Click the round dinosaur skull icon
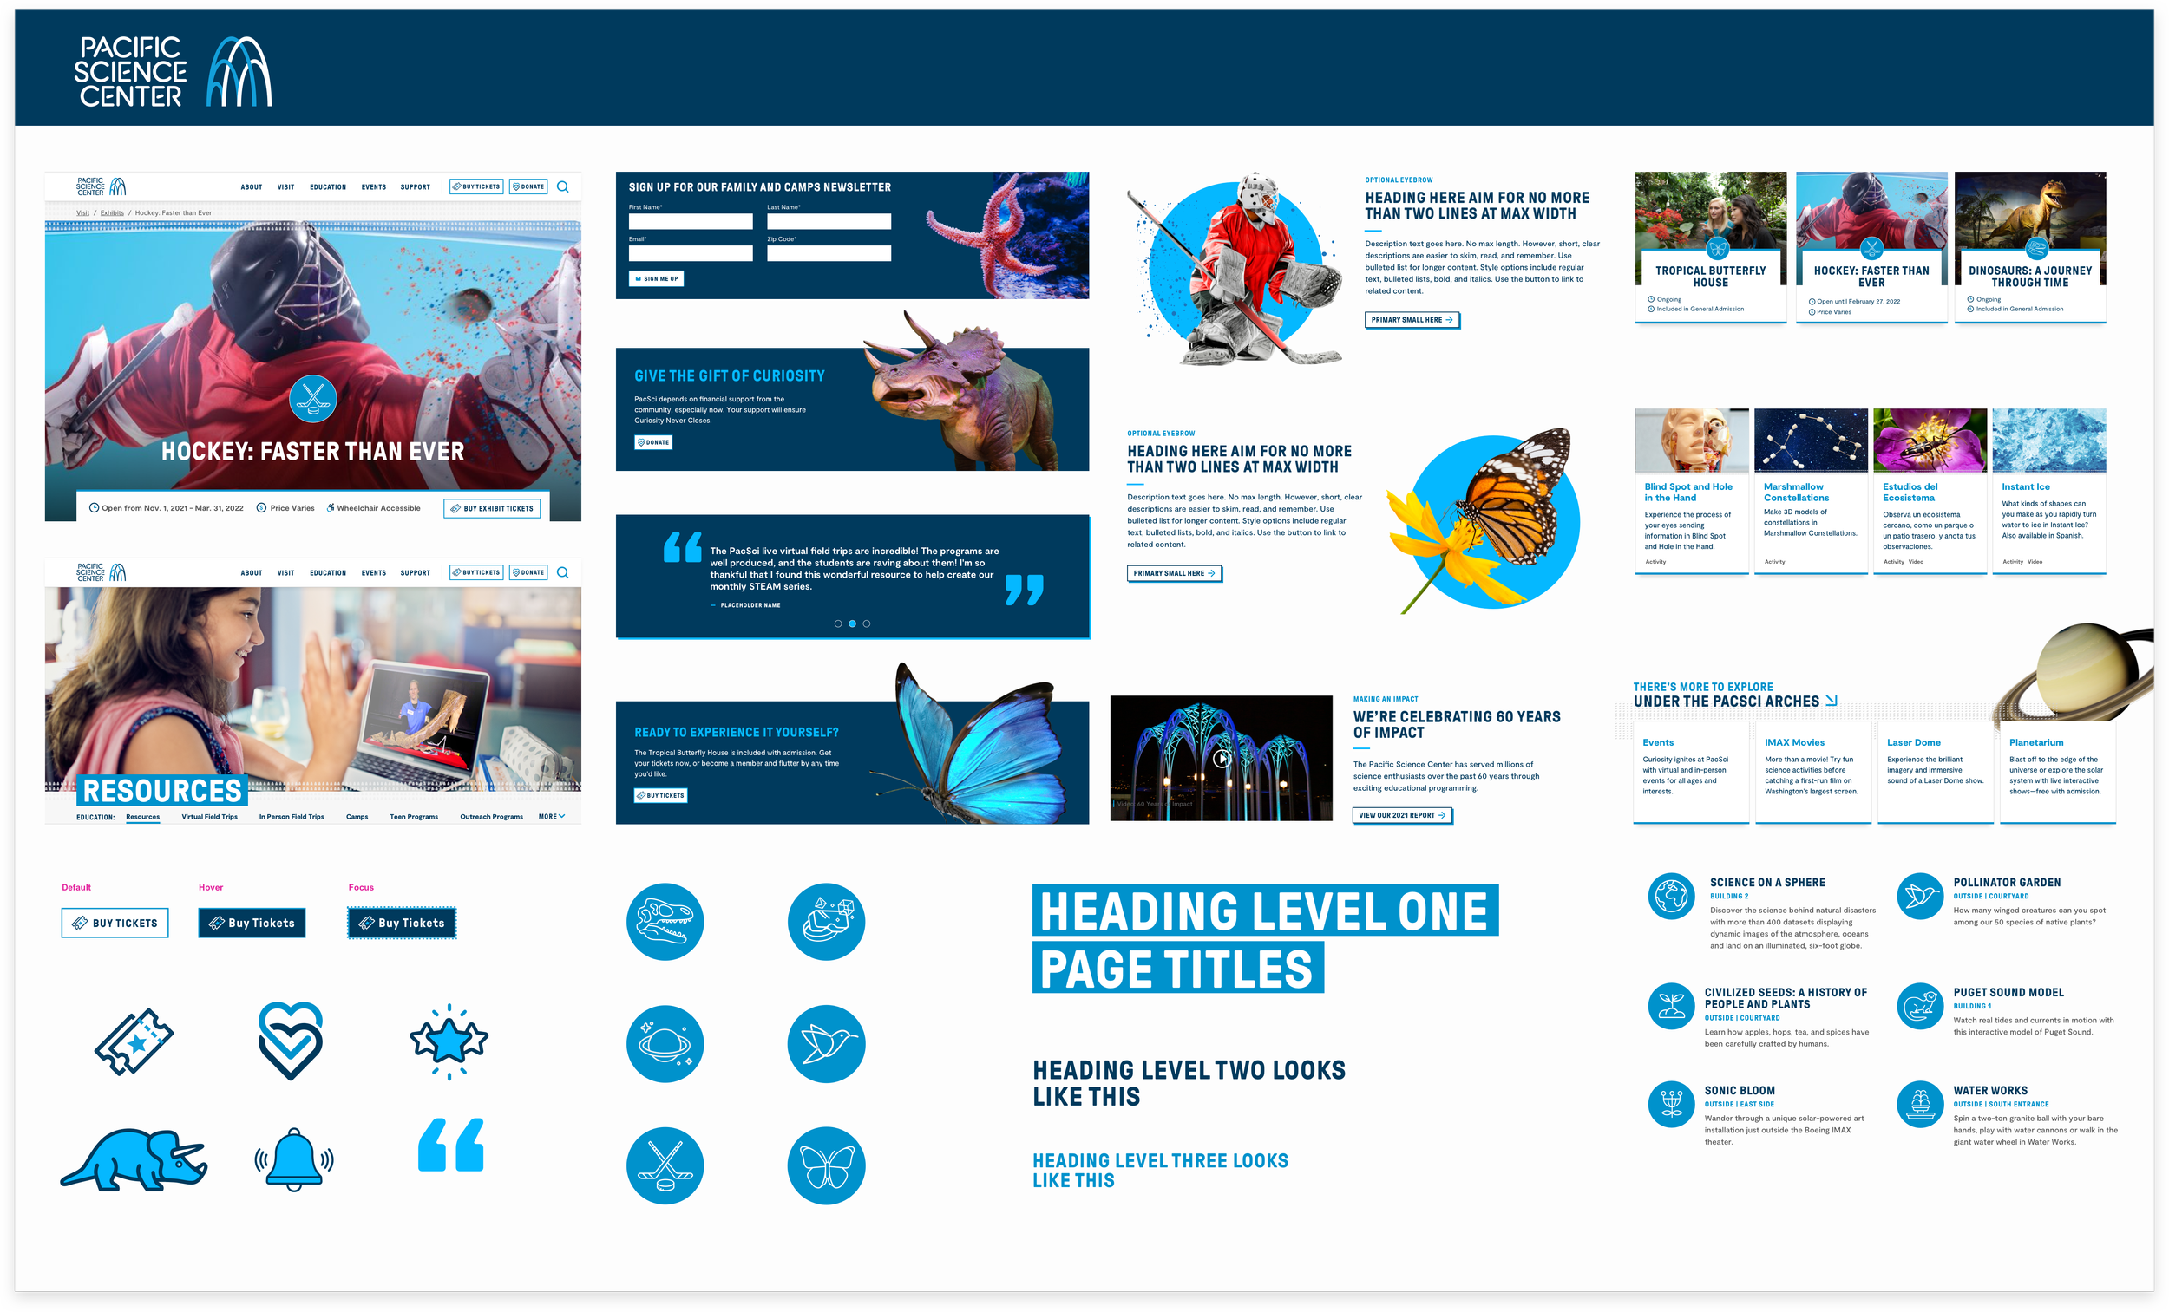2169x1312 pixels. point(665,921)
